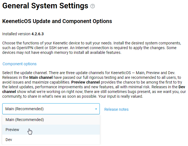Click the installed version number 4.2.6.3
This screenshot has height=146, width=188.
[x=37, y=34]
